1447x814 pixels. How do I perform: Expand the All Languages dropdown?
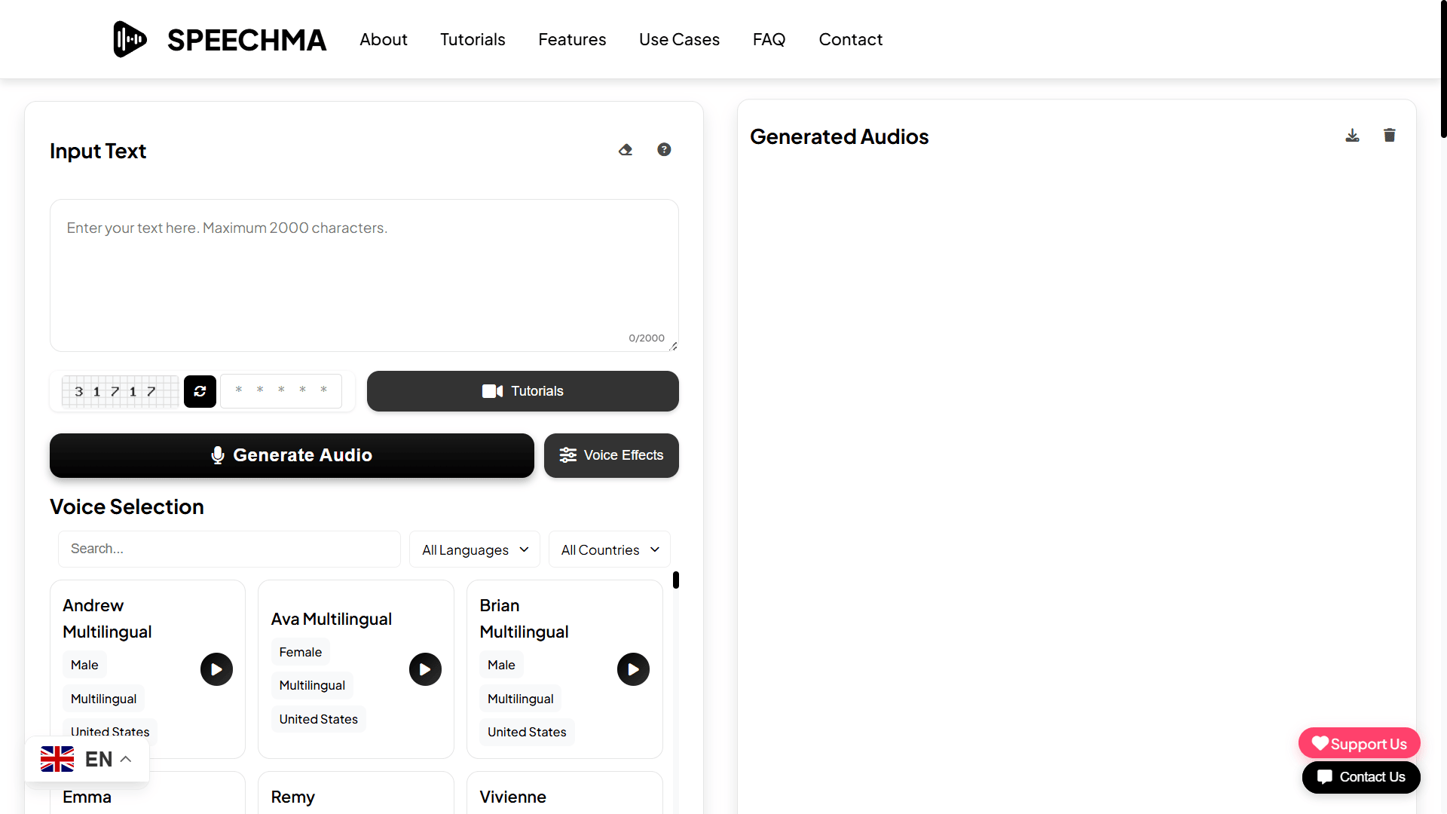coord(475,549)
